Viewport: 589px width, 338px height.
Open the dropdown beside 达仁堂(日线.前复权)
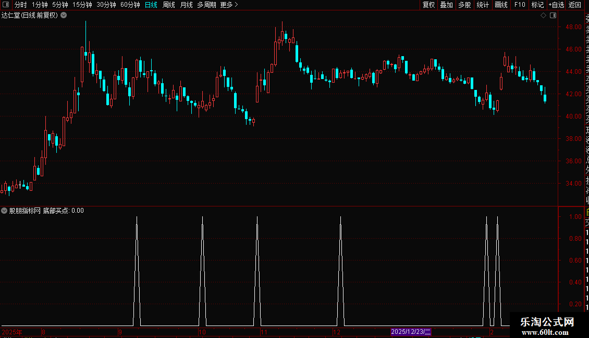coord(64,16)
